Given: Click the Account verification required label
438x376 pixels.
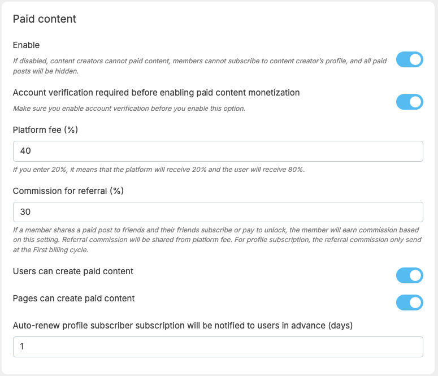Looking at the screenshot, I should click(x=156, y=93).
